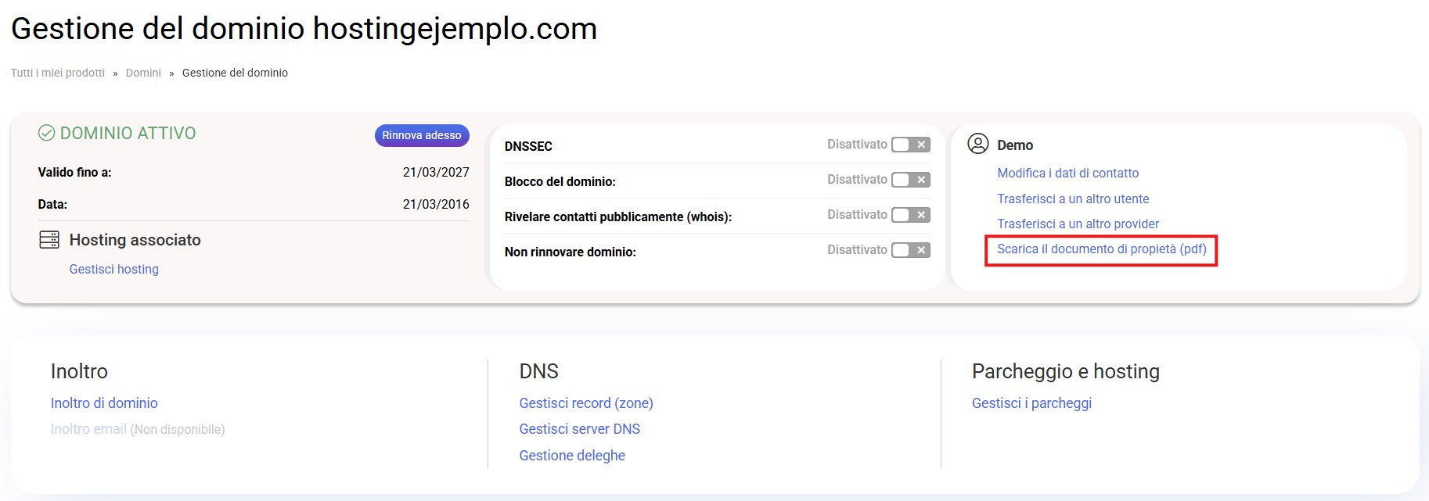The width and height of the screenshot is (1429, 501).
Task: Download the ownership document PDF link
Action: [x=1101, y=249]
